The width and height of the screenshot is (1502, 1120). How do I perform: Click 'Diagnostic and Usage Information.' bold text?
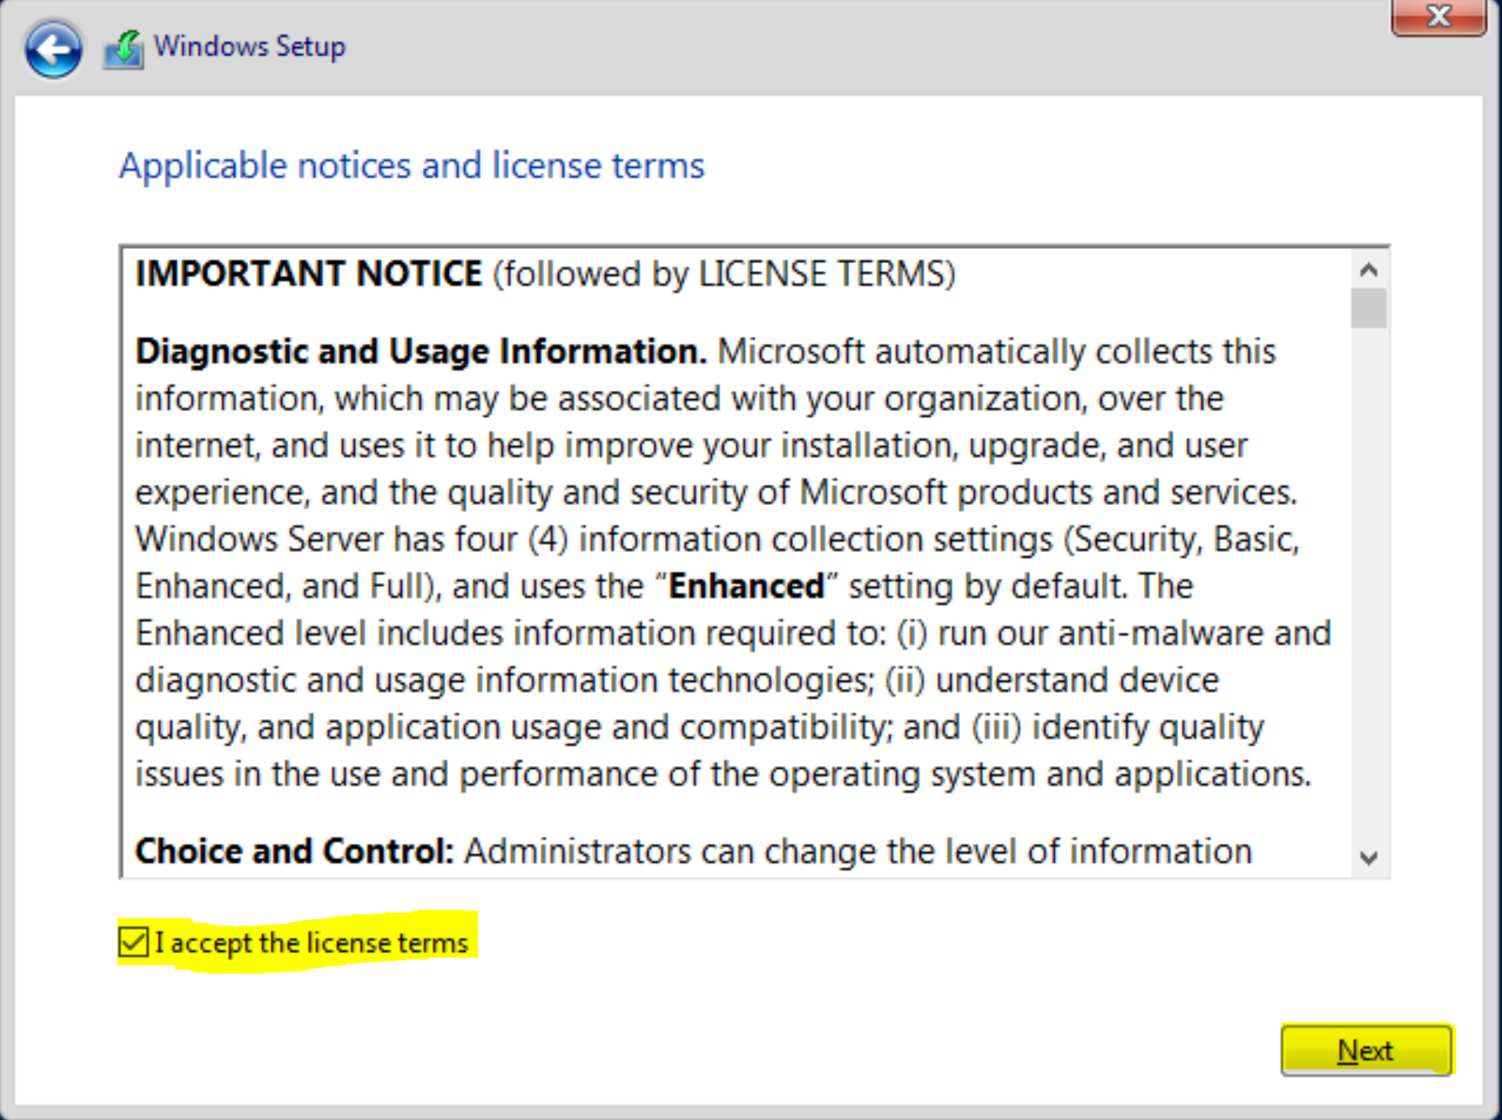[x=421, y=351]
